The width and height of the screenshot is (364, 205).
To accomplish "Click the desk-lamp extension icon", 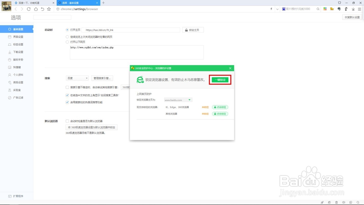I will coord(346,9).
